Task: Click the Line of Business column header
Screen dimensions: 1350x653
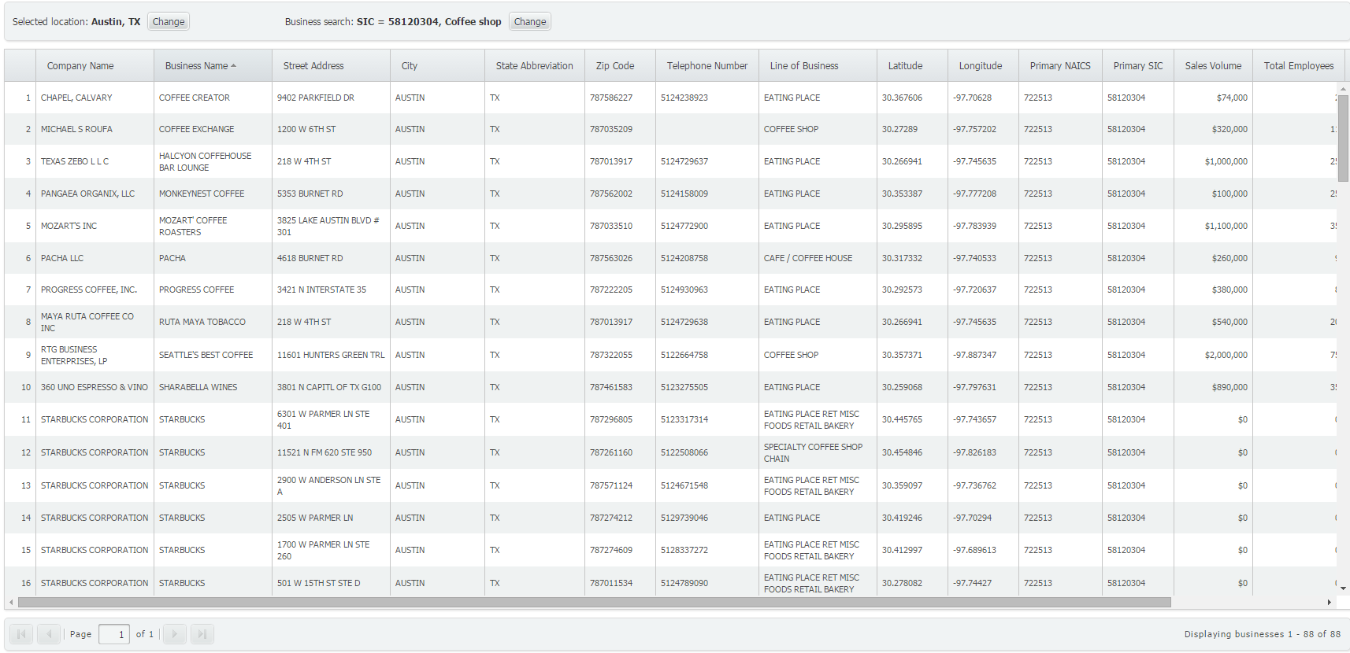Action: coord(804,66)
